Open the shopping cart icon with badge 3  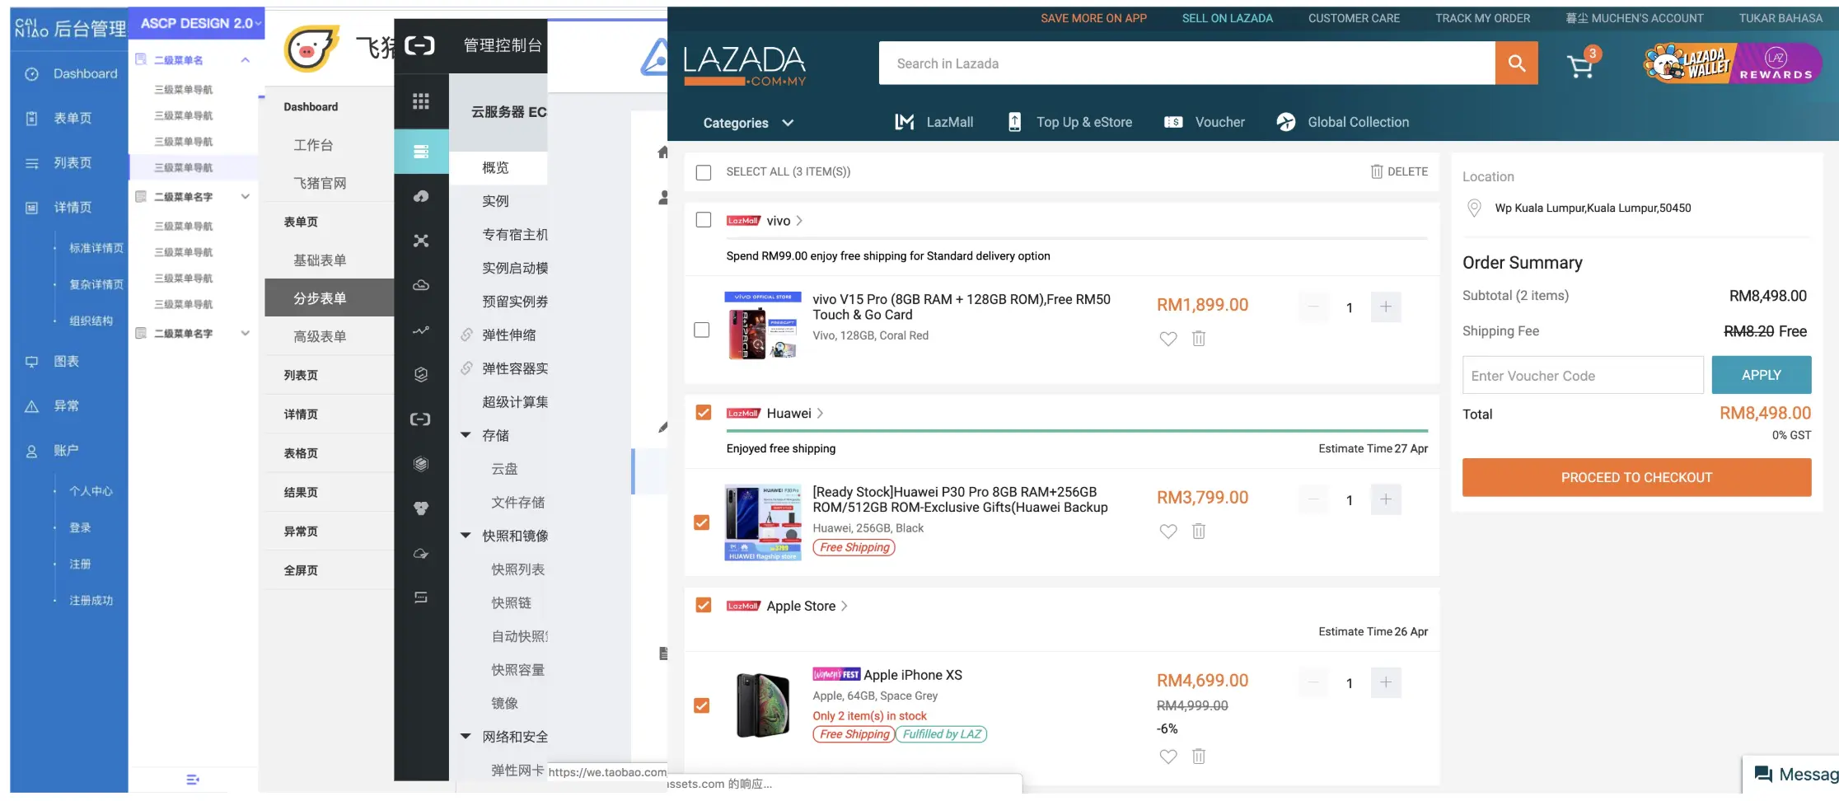coord(1581,64)
